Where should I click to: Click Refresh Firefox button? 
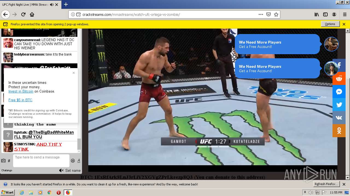(326, 184)
